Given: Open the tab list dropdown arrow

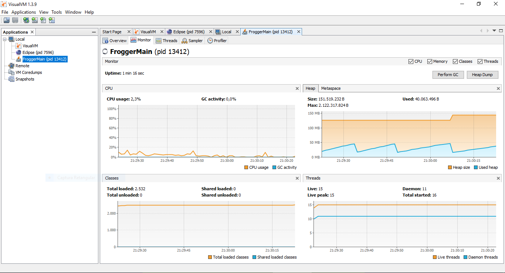Looking at the screenshot, I should (494, 31).
